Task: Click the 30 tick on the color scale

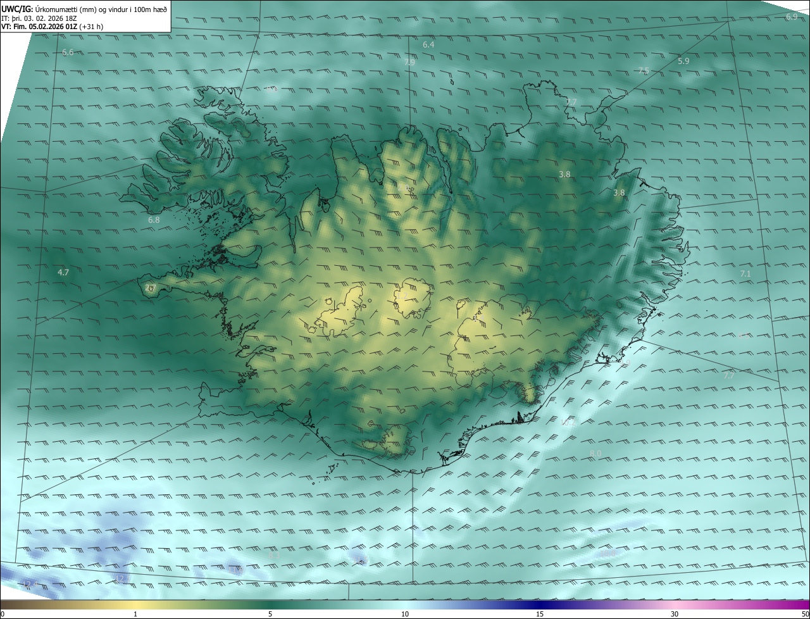Action: coord(675,614)
